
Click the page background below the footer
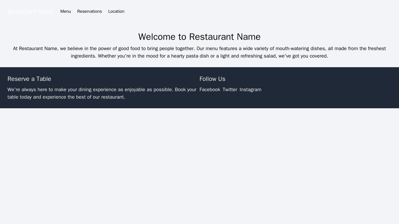click(199, 138)
